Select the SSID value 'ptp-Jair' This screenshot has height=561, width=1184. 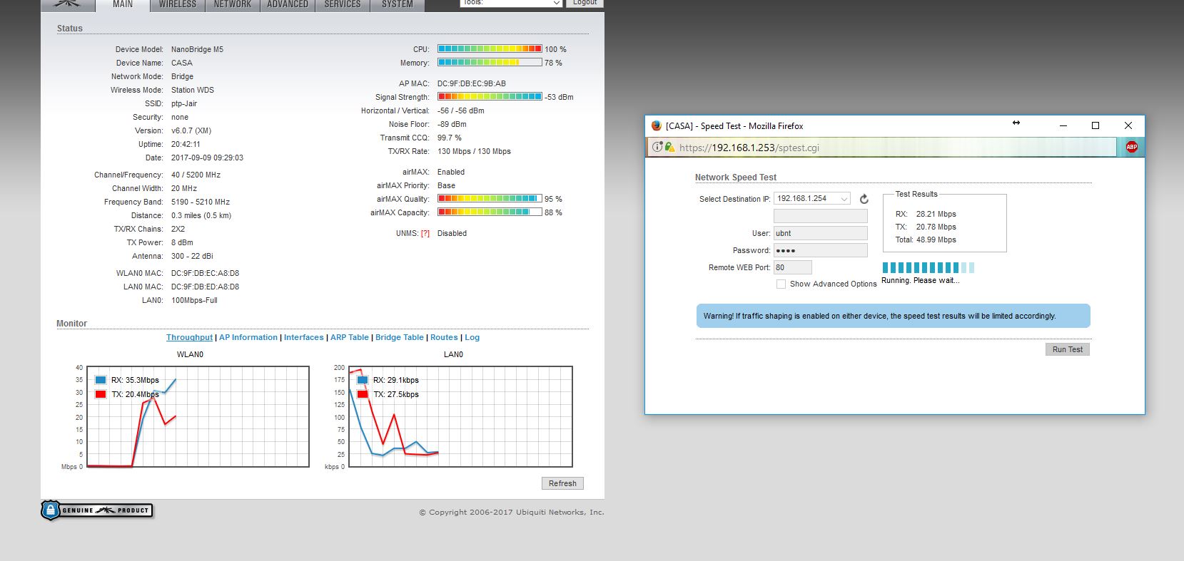(184, 103)
